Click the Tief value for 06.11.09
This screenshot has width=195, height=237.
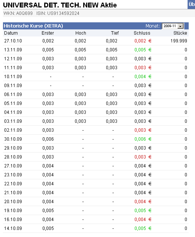111,95
